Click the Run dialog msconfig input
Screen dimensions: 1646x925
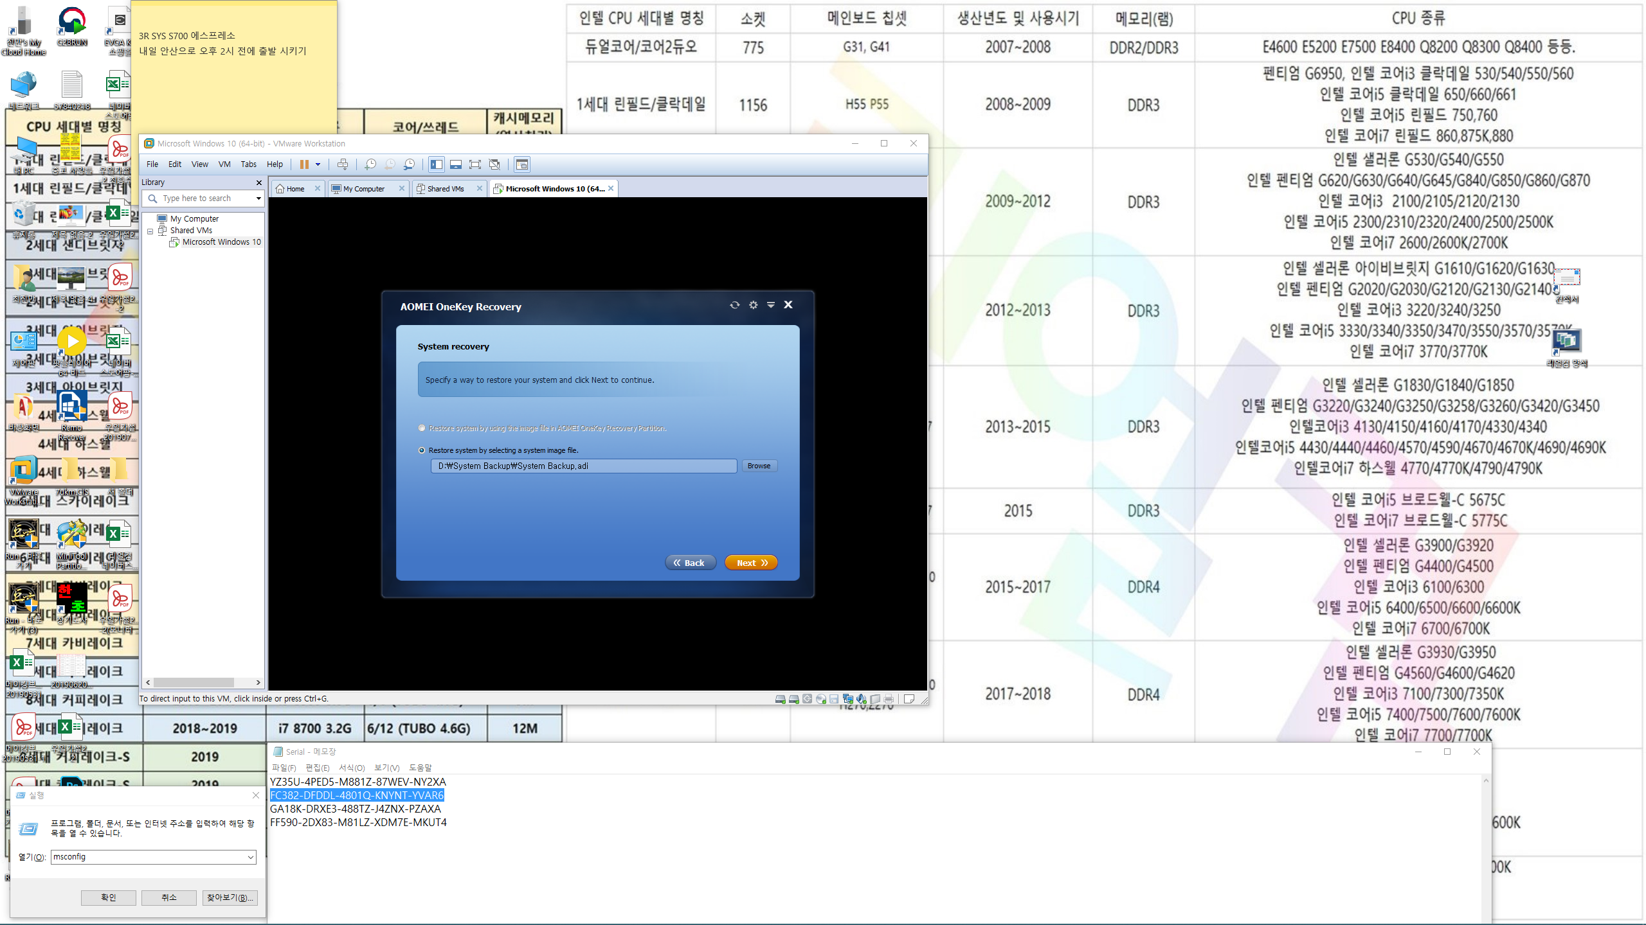[148, 857]
